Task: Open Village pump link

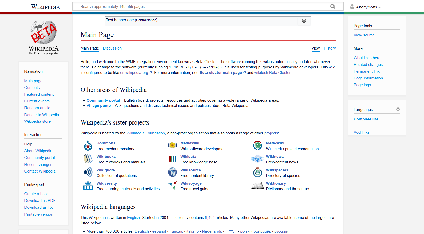Action: pos(99,106)
